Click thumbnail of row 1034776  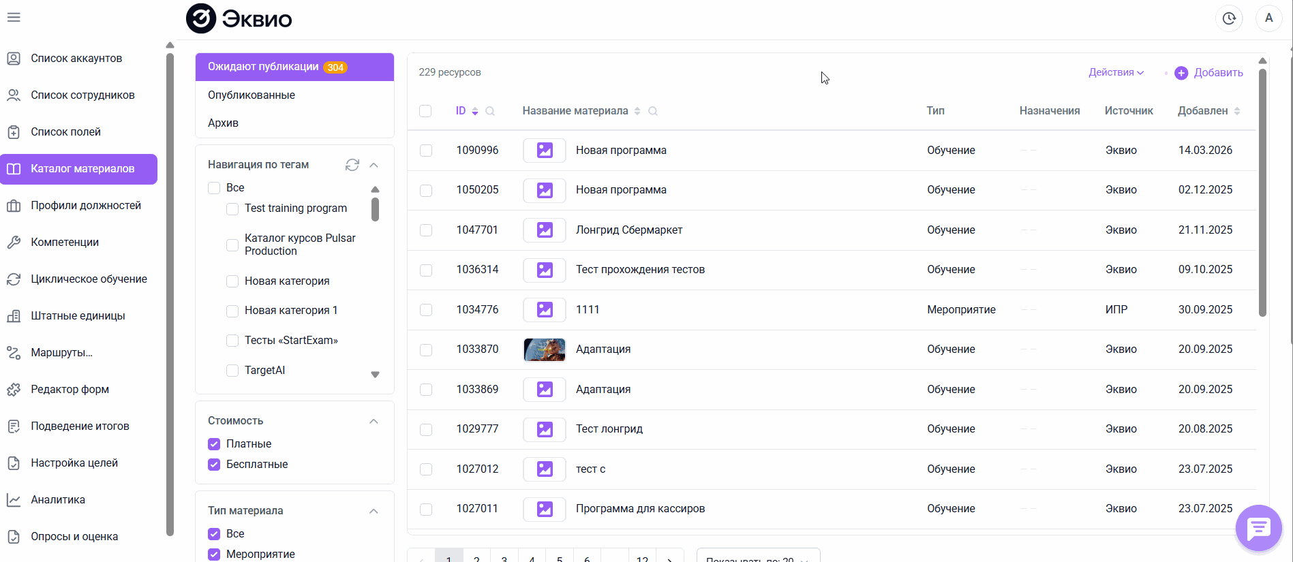(x=545, y=310)
